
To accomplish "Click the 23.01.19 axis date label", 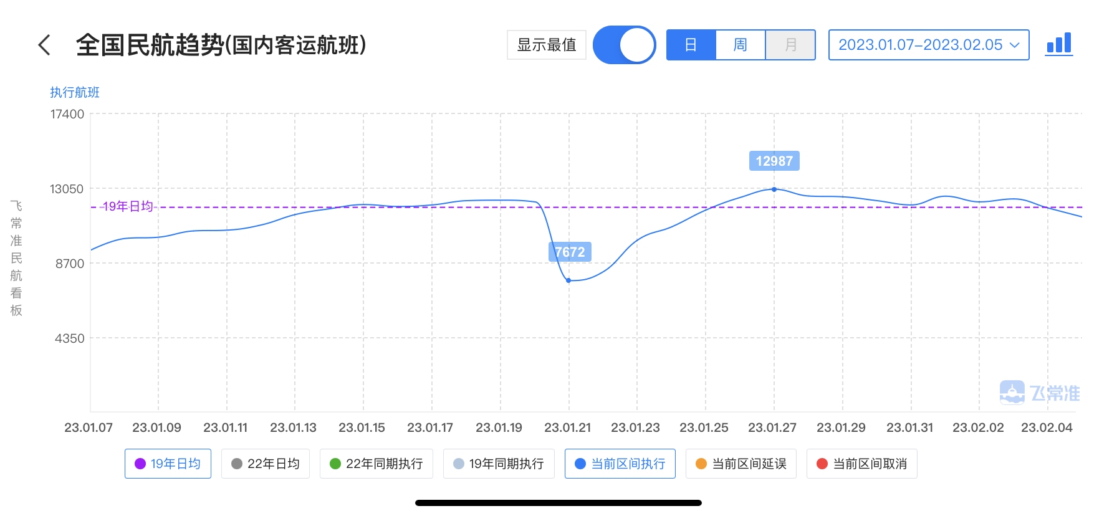I will point(499,428).
